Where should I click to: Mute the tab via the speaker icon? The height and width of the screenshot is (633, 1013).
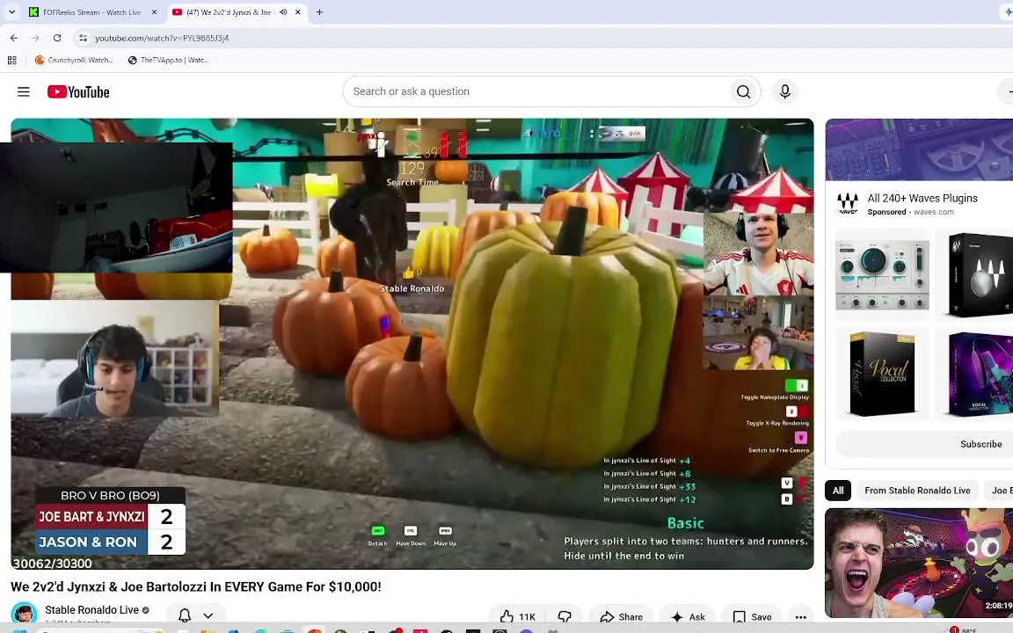pos(283,12)
